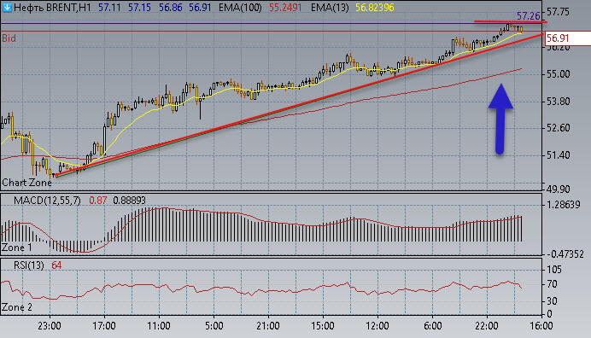Screen dimensions: 591x338
Task: Click the 21:00 time axis label
Action: [x=268, y=326]
